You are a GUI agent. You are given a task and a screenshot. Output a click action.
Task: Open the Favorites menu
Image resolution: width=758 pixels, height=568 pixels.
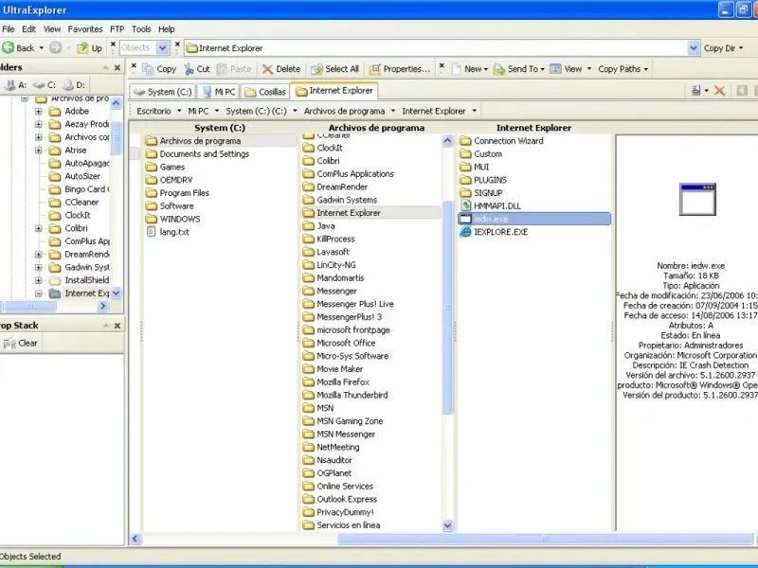point(85,29)
